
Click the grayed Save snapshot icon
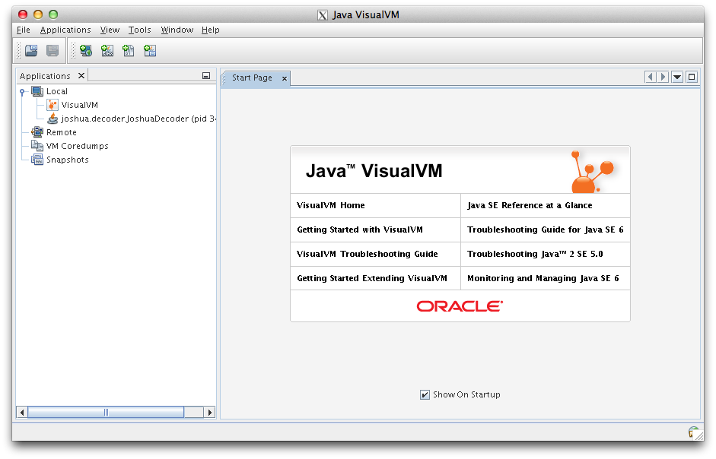tap(53, 51)
